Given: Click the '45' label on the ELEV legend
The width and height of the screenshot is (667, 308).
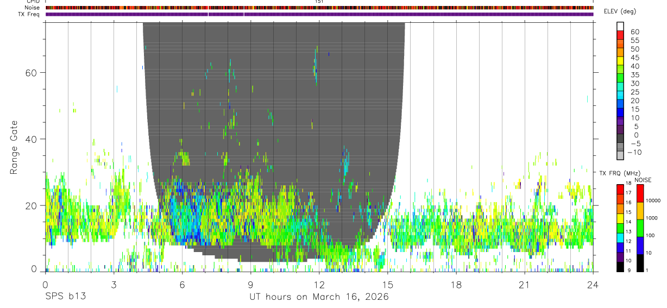Looking at the screenshot, I should (634, 58).
